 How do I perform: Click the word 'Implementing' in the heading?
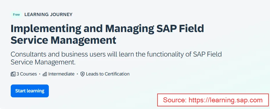[46, 29]
